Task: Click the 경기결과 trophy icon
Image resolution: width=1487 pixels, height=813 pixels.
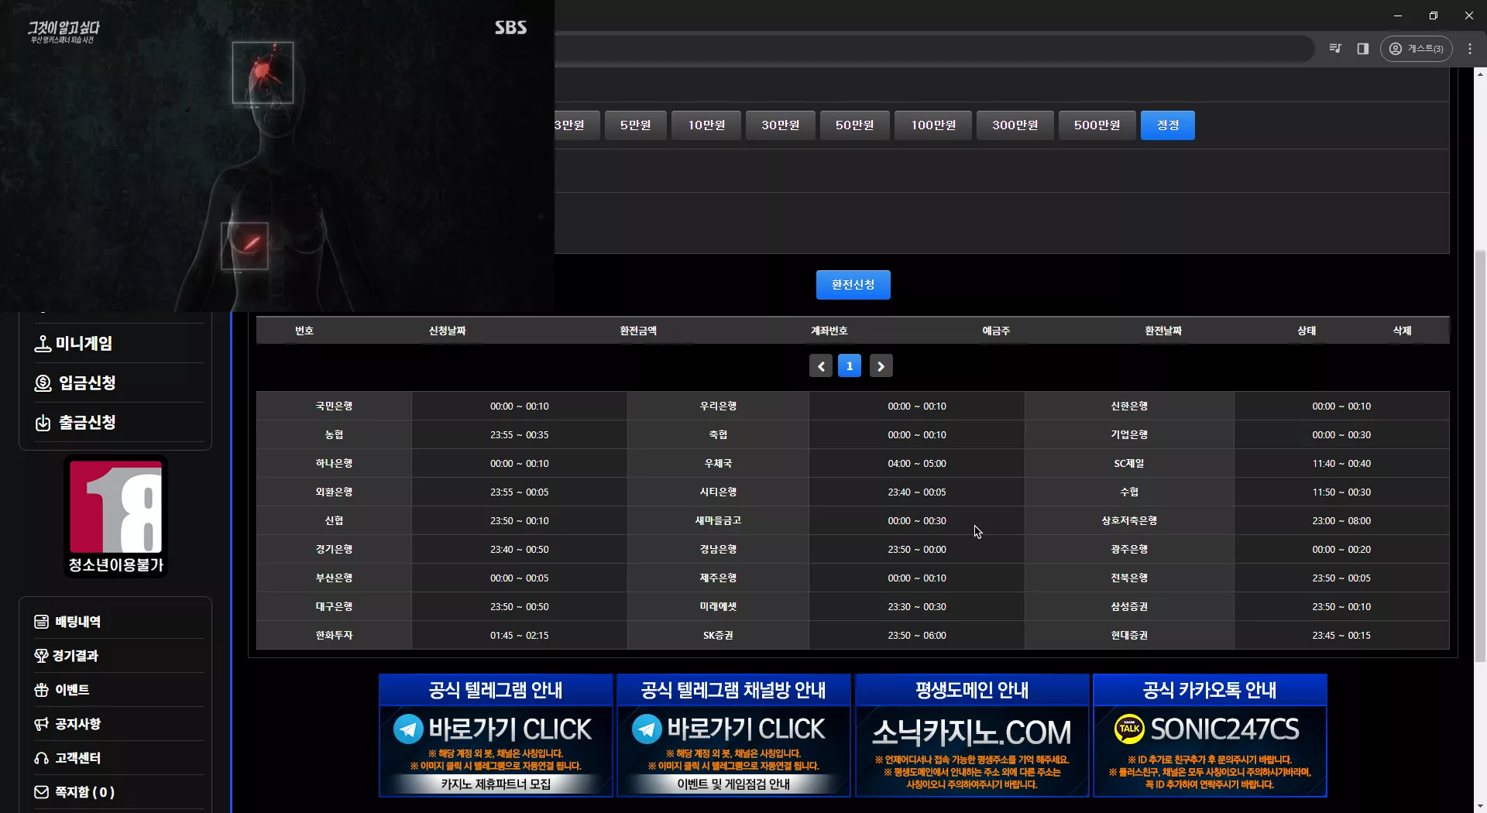Action: click(42, 656)
